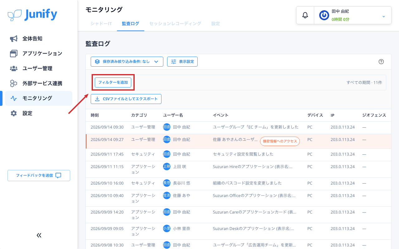Image resolution: width=399 pixels, height=249 pixels.
Task: Click the megaphone icon for 全体告知
Action: click(14, 39)
